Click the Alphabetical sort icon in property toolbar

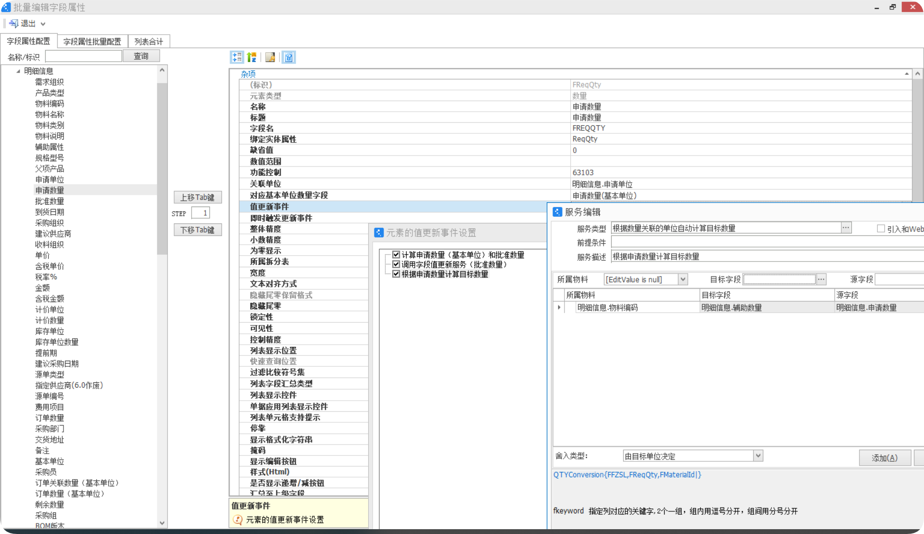coord(252,57)
